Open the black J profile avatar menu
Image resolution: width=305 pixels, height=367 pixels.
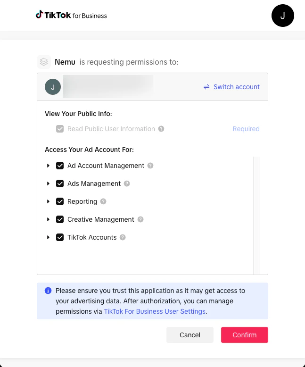(282, 16)
